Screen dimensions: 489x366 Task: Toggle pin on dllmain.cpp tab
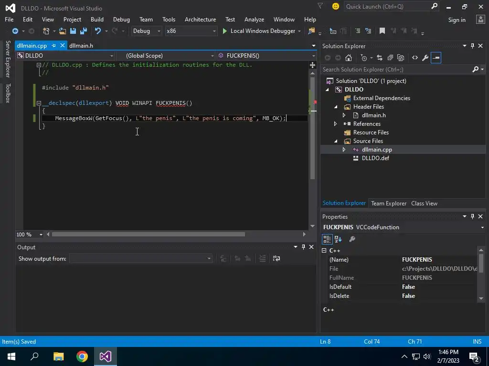53,45
